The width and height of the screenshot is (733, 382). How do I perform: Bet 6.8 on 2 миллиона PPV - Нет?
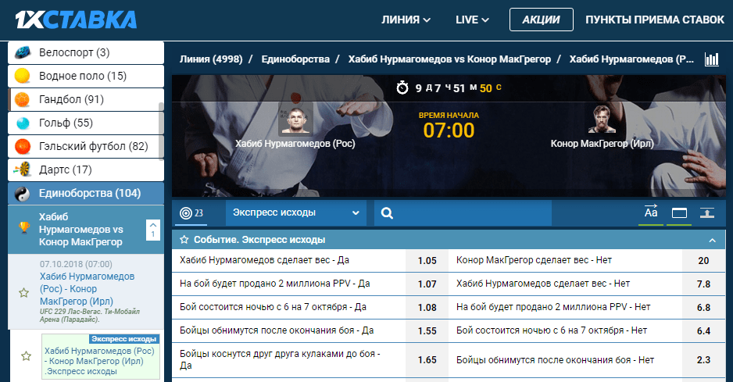pyautogui.click(x=703, y=308)
